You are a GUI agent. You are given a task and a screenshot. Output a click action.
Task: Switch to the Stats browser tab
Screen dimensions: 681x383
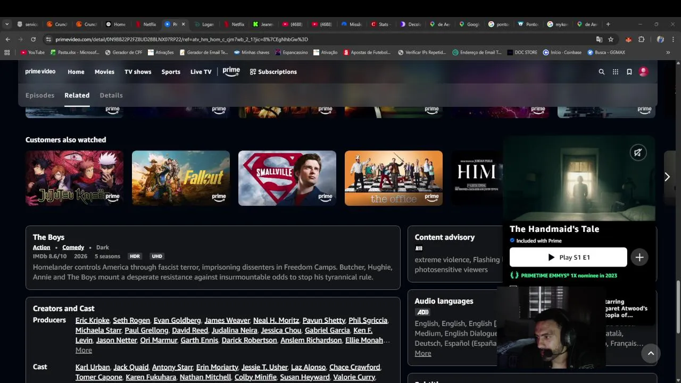[380, 24]
